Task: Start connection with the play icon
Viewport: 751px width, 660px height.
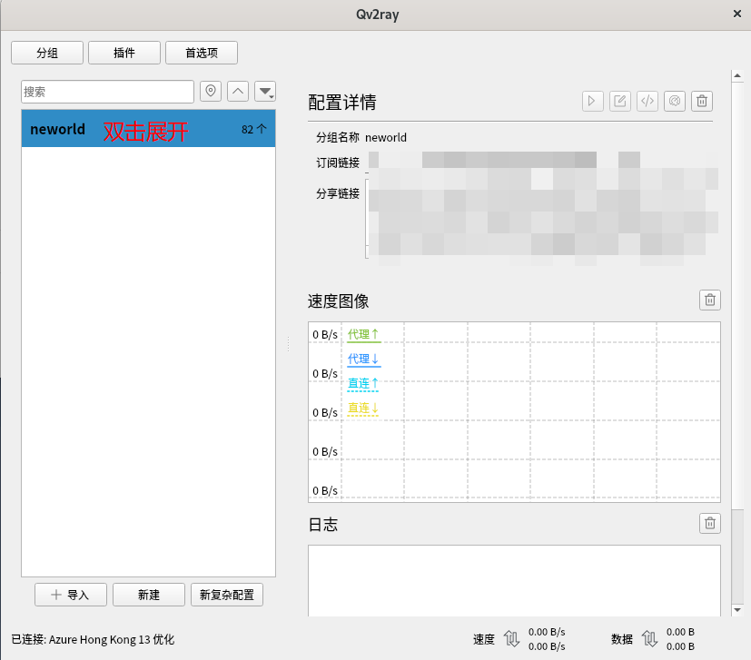Action: pyautogui.click(x=592, y=101)
